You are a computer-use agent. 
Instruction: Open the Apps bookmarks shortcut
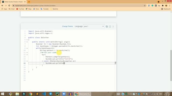tap(4, 9)
